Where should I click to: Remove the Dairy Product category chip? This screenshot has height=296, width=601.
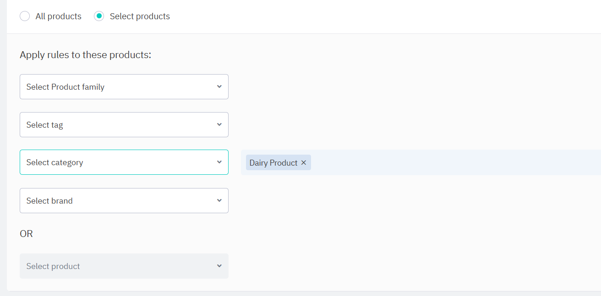(303, 163)
